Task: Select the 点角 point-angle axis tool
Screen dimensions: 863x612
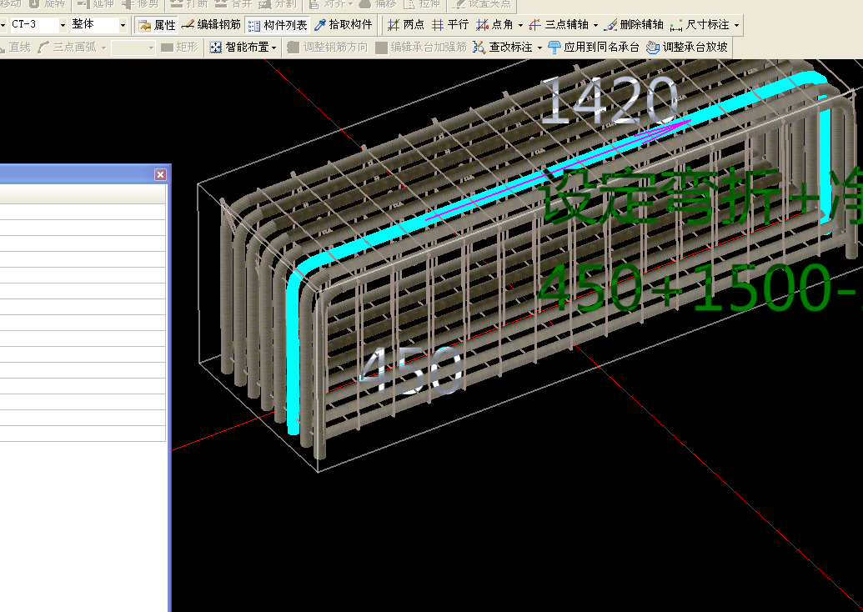Action: [494, 25]
